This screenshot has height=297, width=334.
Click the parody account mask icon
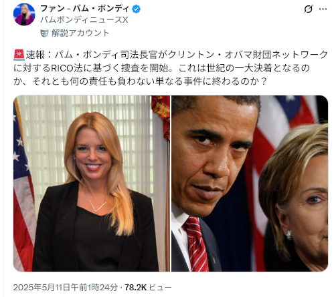[44, 33]
